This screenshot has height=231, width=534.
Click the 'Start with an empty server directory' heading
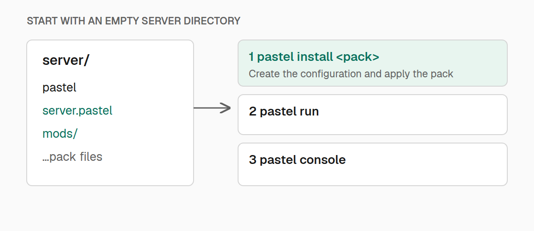pyautogui.click(x=133, y=21)
